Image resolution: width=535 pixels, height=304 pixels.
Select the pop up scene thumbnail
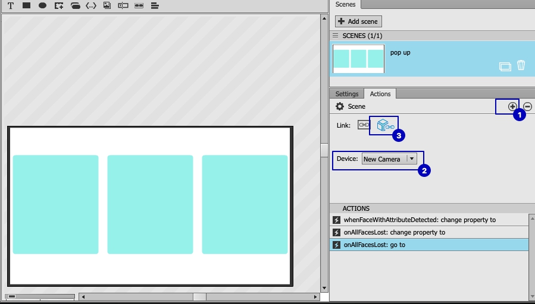pos(358,59)
